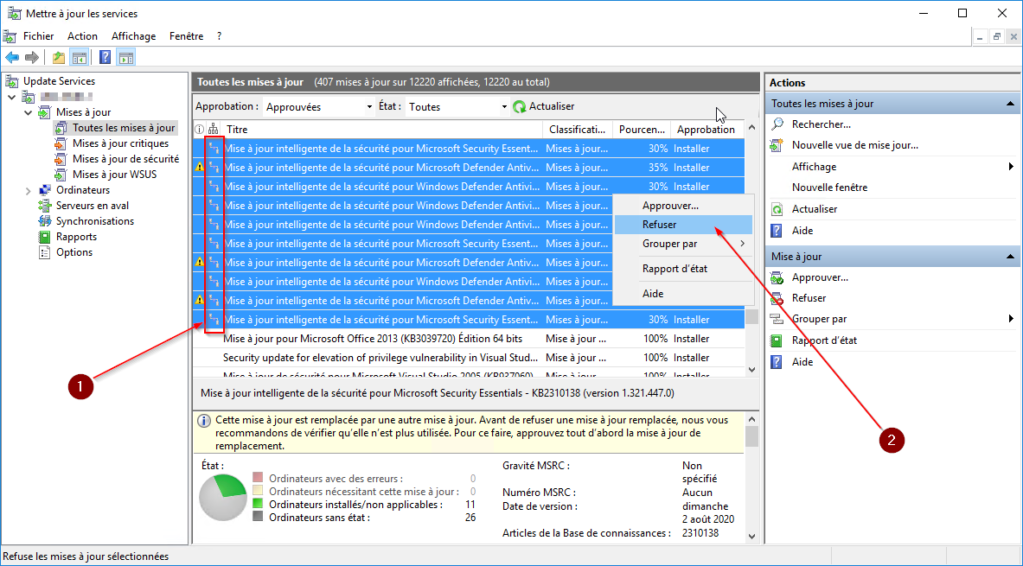Open the Approbation filter dropdown
Image resolution: width=1023 pixels, height=566 pixels.
369,107
